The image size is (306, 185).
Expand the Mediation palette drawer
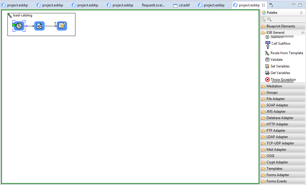pyautogui.click(x=274, y=86)
